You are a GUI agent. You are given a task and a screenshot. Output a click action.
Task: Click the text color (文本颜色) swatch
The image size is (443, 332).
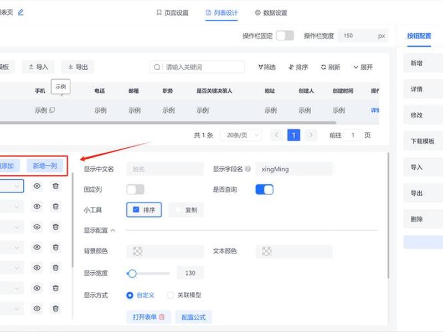tap(267, 251)
